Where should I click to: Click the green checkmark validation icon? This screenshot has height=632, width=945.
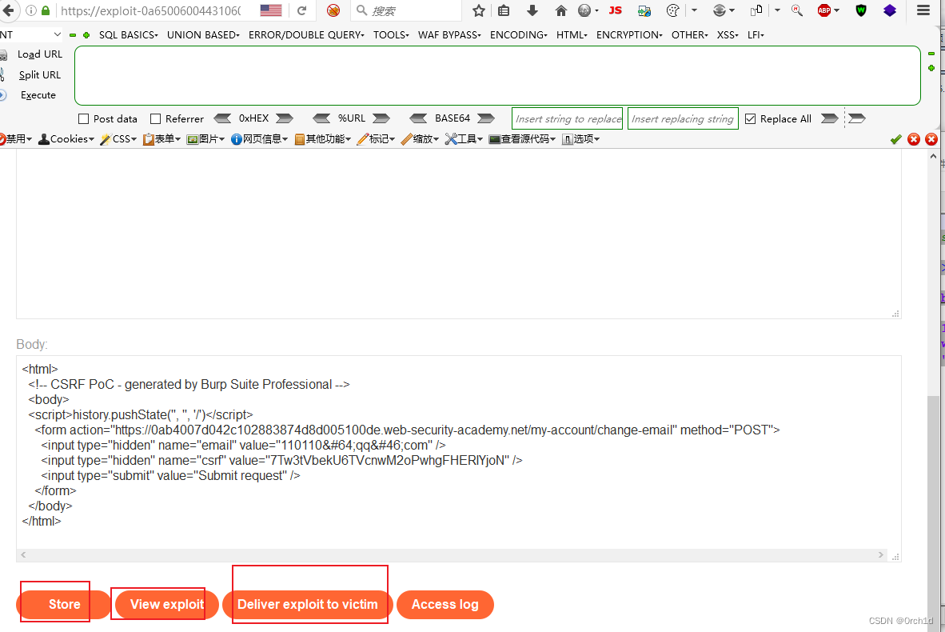point(896,139)
